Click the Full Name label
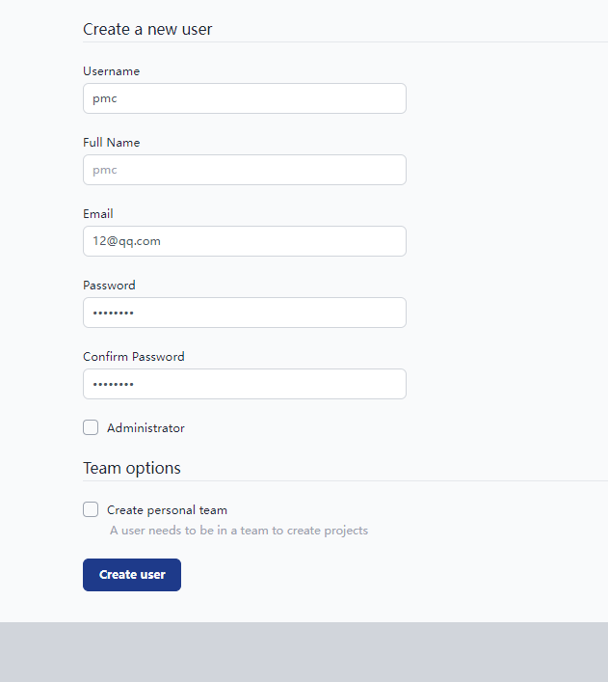The width and height of the screenshot is (608, 682). tap(111, 143)
